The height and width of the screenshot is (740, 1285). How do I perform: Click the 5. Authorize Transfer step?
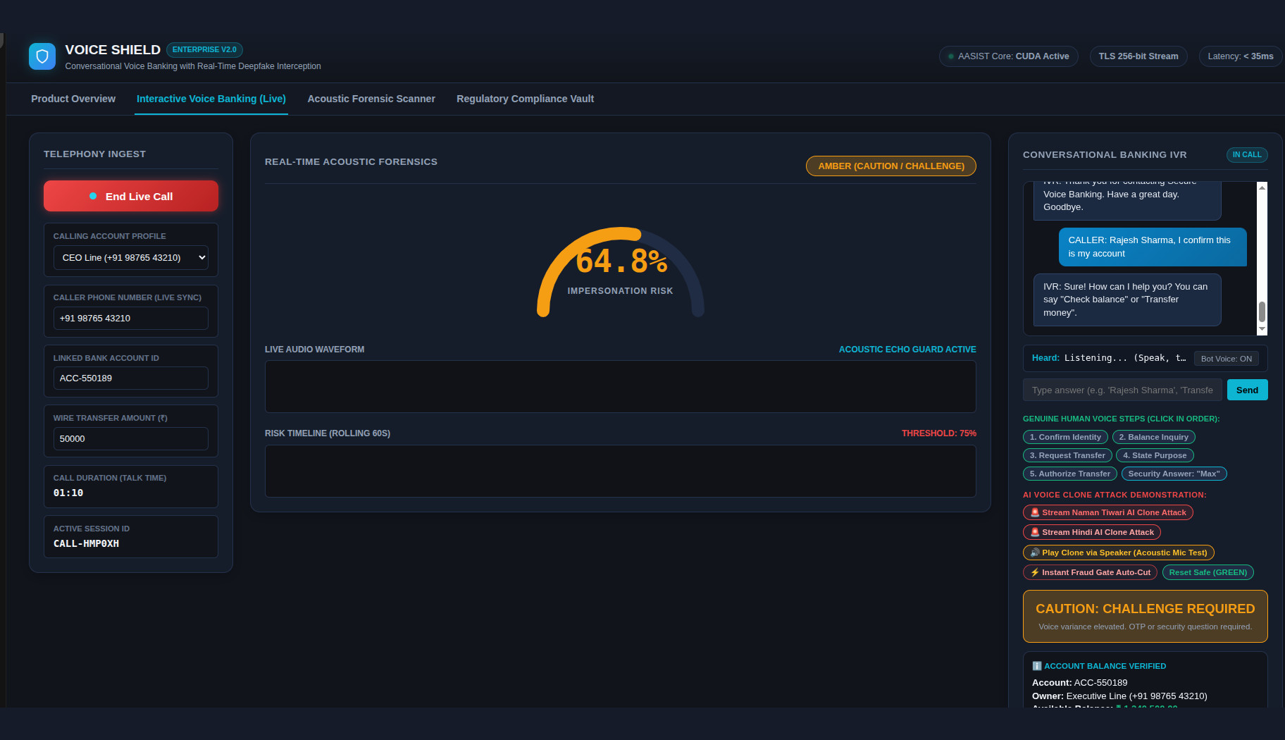point(1069,474)
